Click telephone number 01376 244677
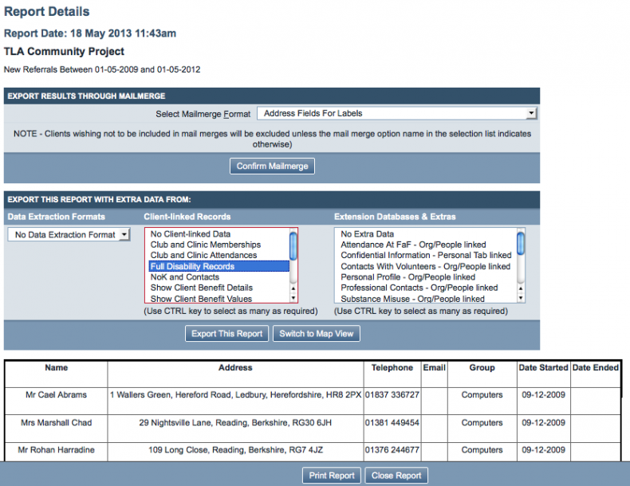 tap(392, 450)
